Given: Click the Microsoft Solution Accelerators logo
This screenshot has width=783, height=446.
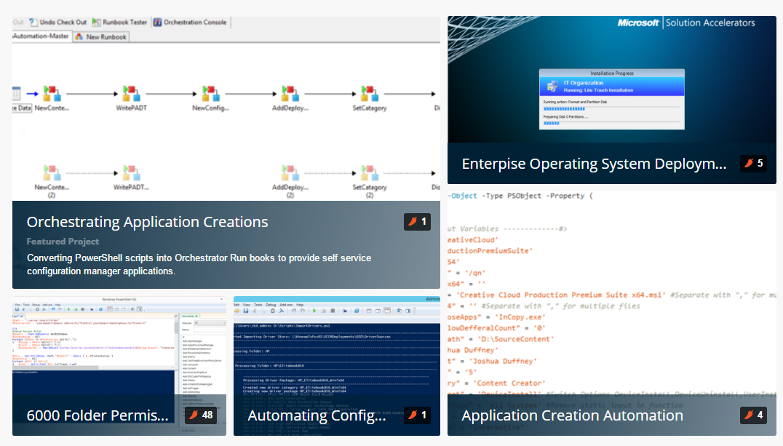Looking at the screenshot, I should pyautogui.click(x=686, y=23).
